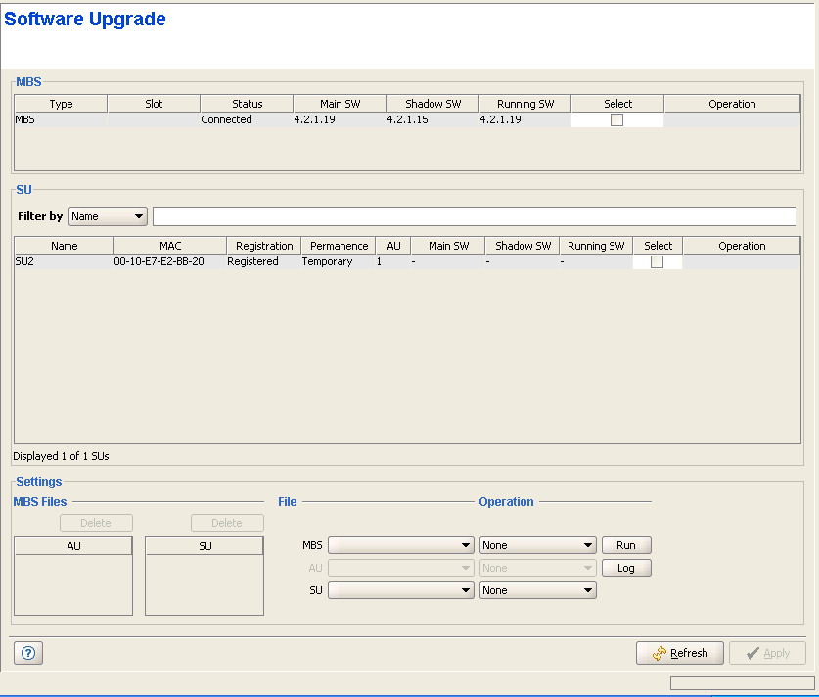The width and height of the screenshot is (819, 697).
Task: Sort SU table by MAC column header
Action: click(x=169, y=246)
